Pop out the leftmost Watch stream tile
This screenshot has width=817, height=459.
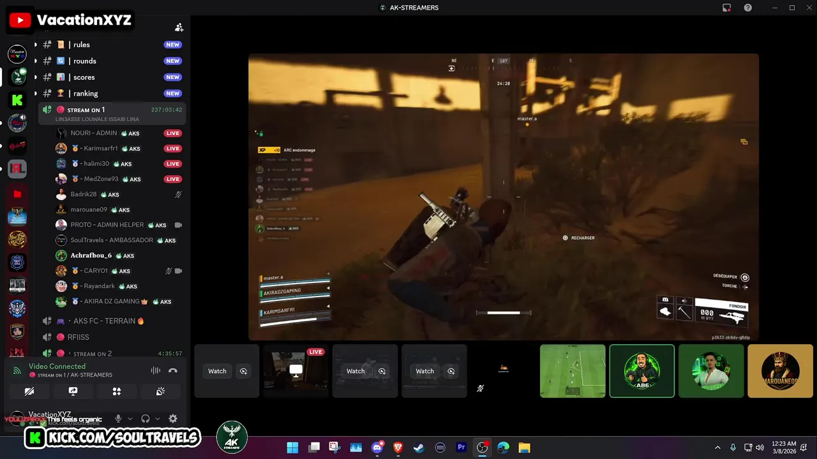point(243,371)
